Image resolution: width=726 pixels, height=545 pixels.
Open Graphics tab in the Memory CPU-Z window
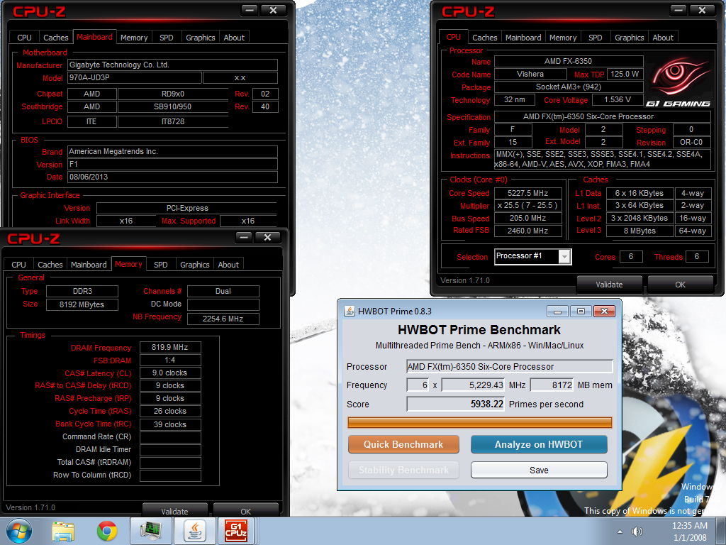point(194,265)
